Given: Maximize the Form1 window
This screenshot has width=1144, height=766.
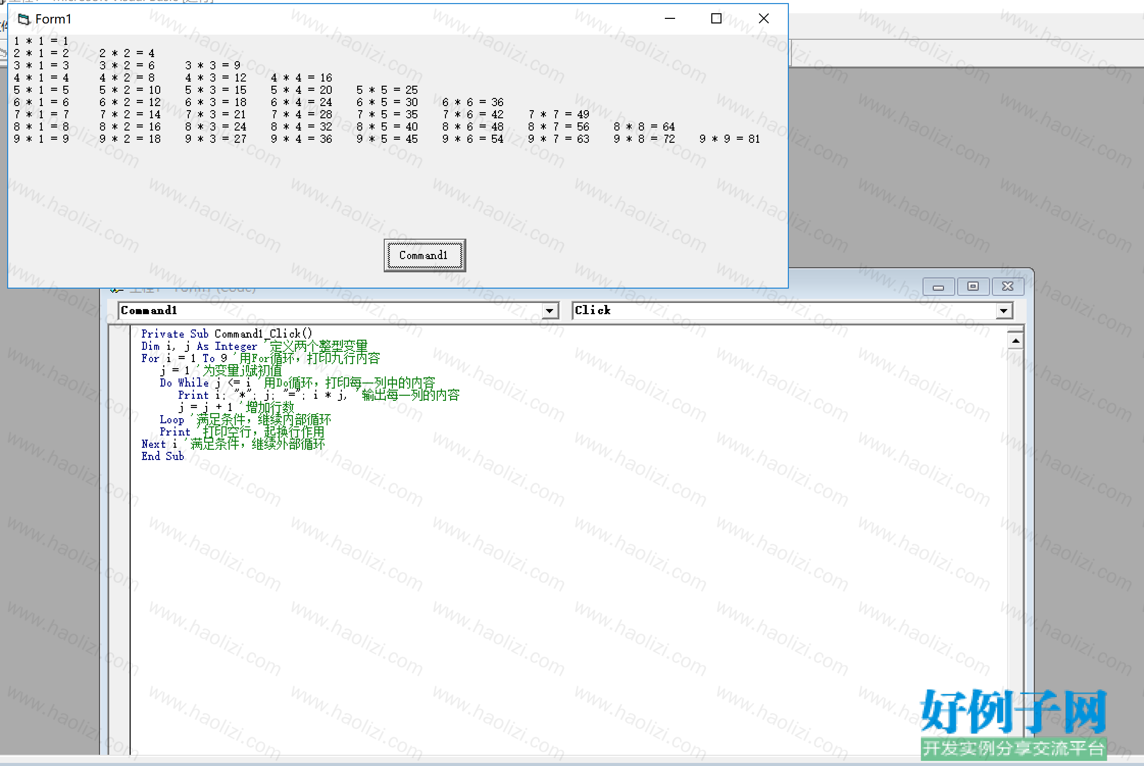Looking at the screenshot, I should (716, 19).
